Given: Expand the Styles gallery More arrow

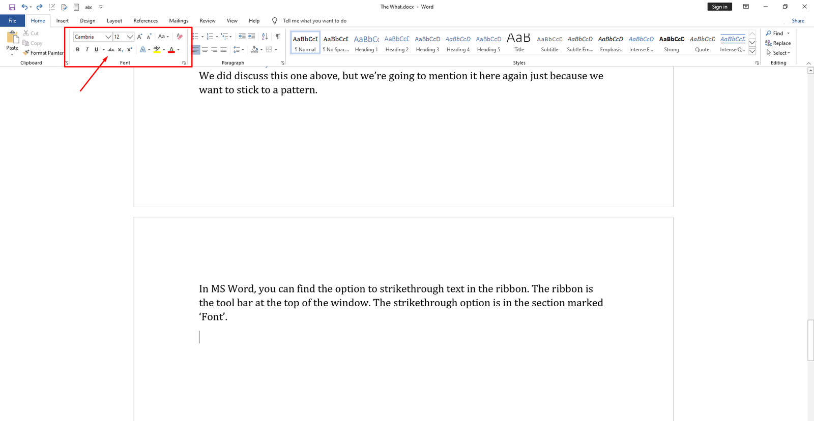Looking at the screenshot, I should (x=752, y=51).
